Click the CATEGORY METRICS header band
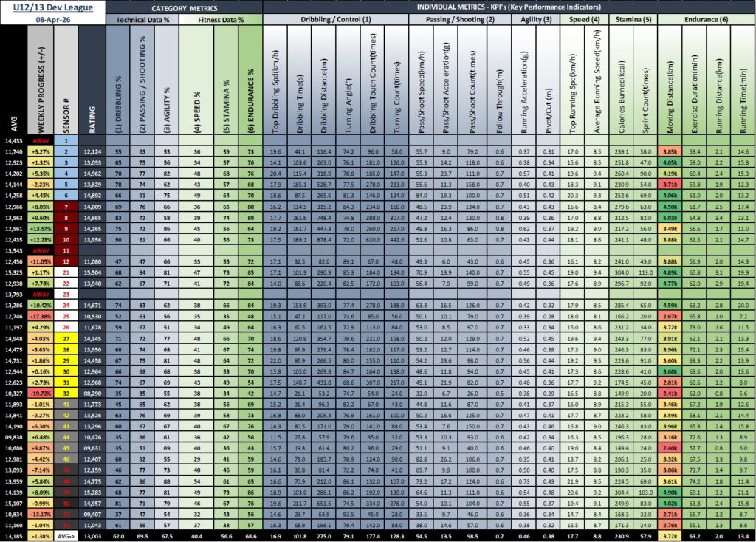The image size is (756, 542). click(x=184, y=7)
